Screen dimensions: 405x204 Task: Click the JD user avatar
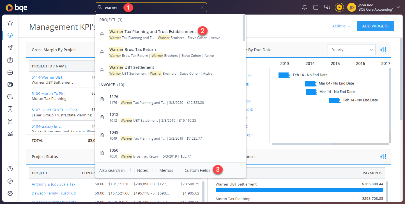click(352, 7)
